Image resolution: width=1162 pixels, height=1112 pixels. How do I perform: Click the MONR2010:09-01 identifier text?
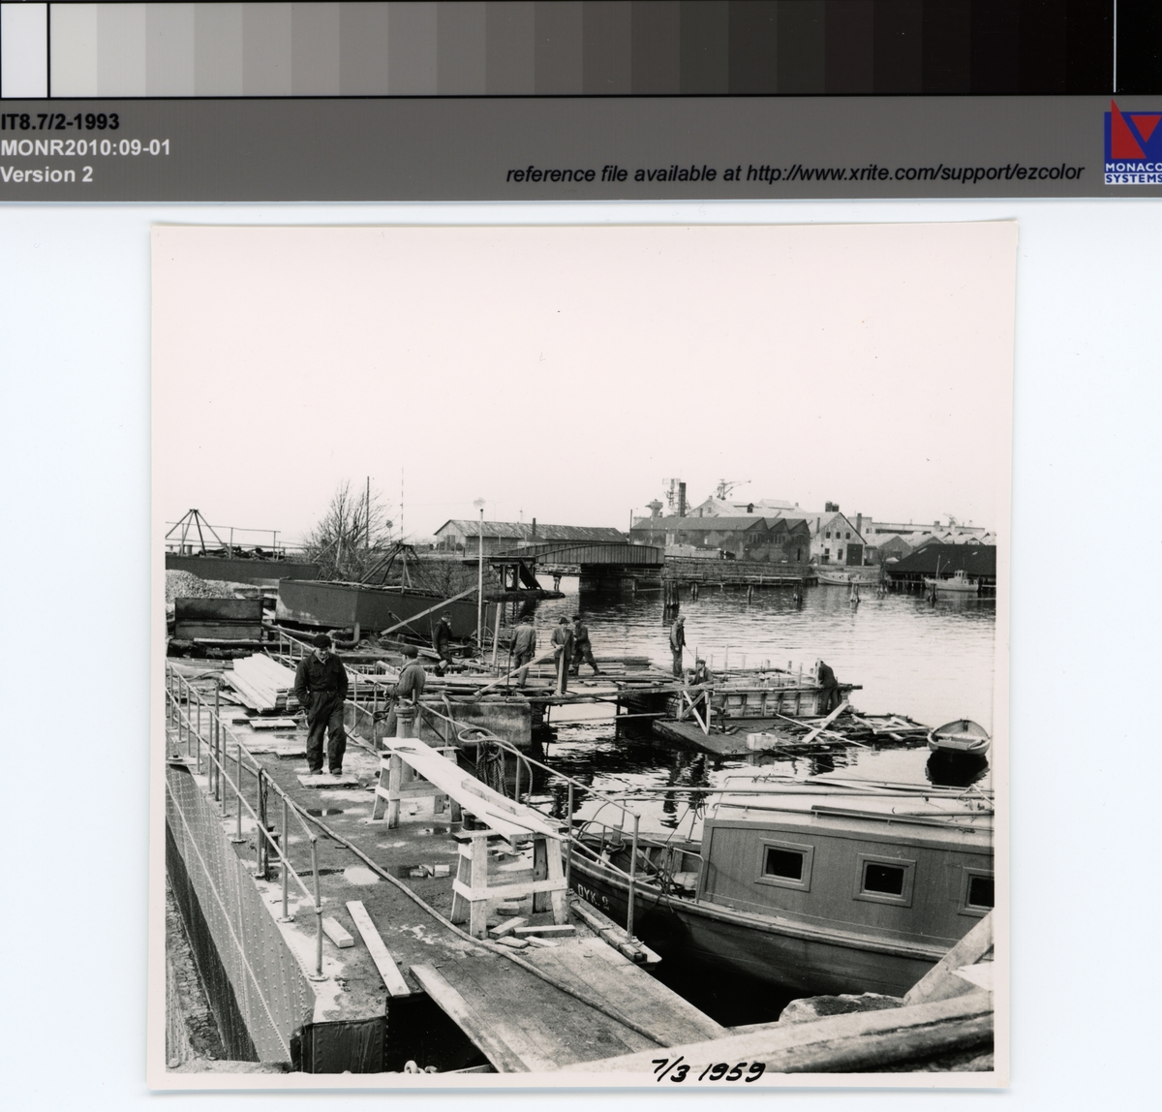85,148
